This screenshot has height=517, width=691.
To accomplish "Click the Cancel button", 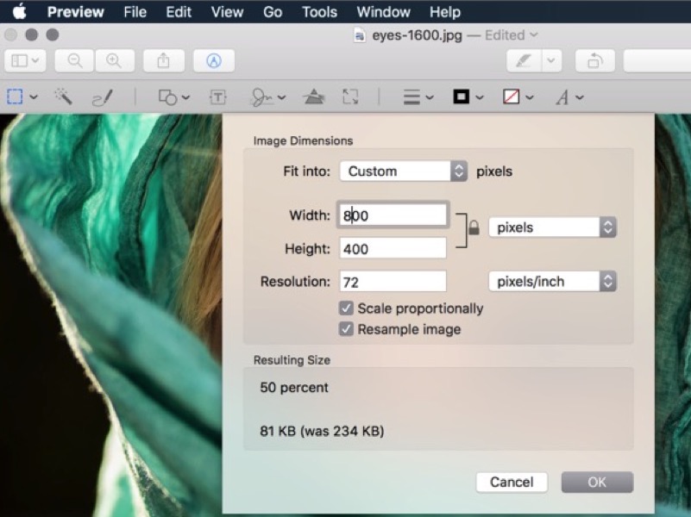I will 512,483.
